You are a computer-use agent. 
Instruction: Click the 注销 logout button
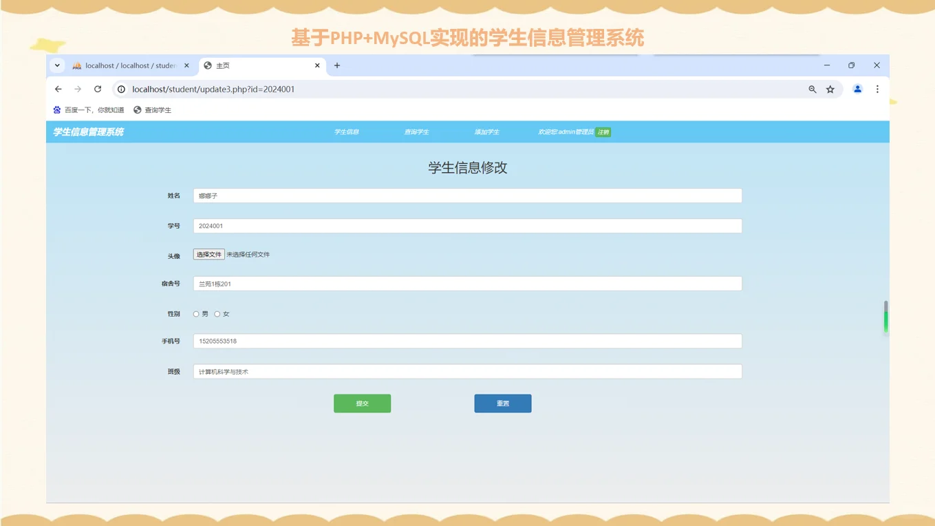(602, 131)
